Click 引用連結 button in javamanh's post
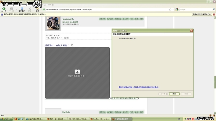The height and width of the screenshot is (121, 216). [x=118, y=19]
